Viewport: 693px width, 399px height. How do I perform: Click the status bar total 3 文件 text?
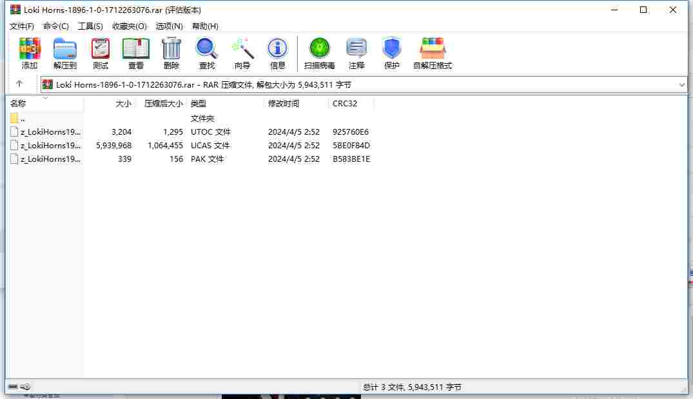(412, 387)
